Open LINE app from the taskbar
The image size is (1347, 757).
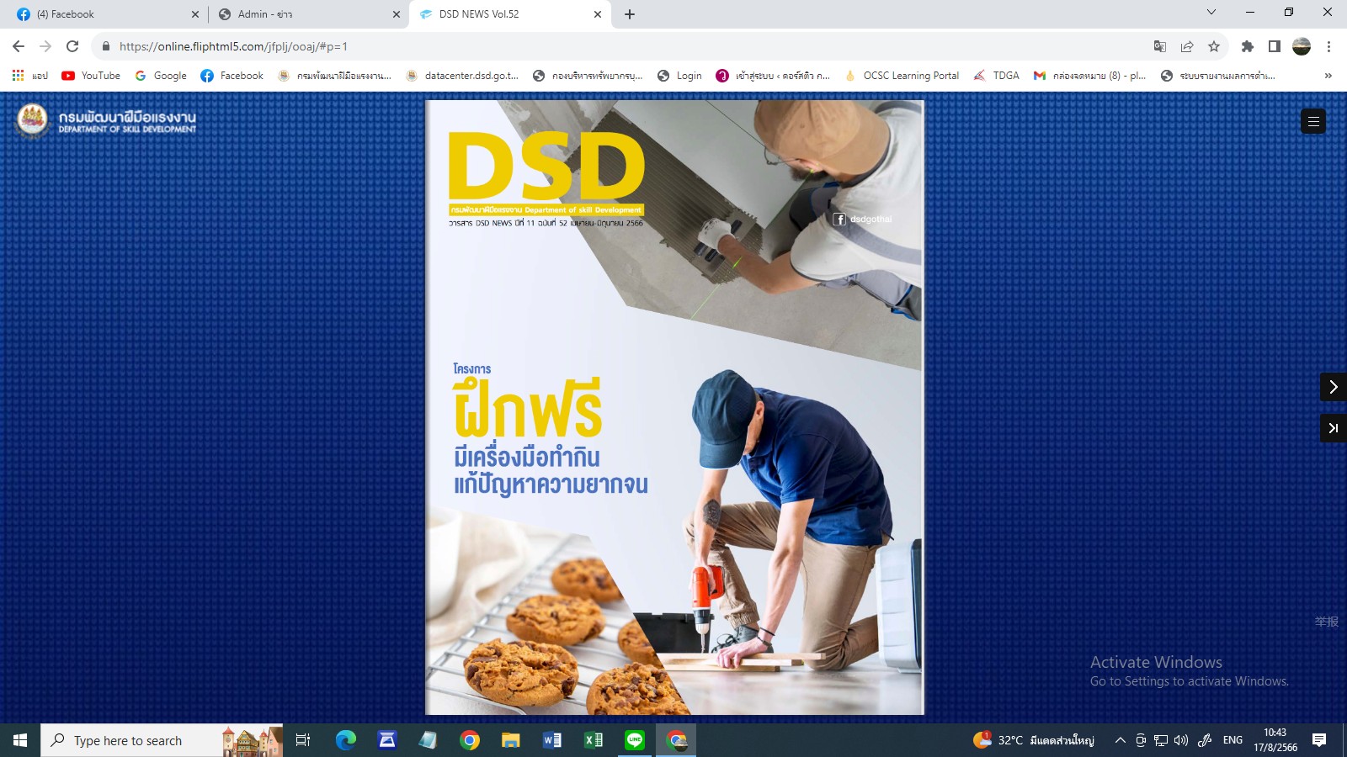tap(635, 740)
